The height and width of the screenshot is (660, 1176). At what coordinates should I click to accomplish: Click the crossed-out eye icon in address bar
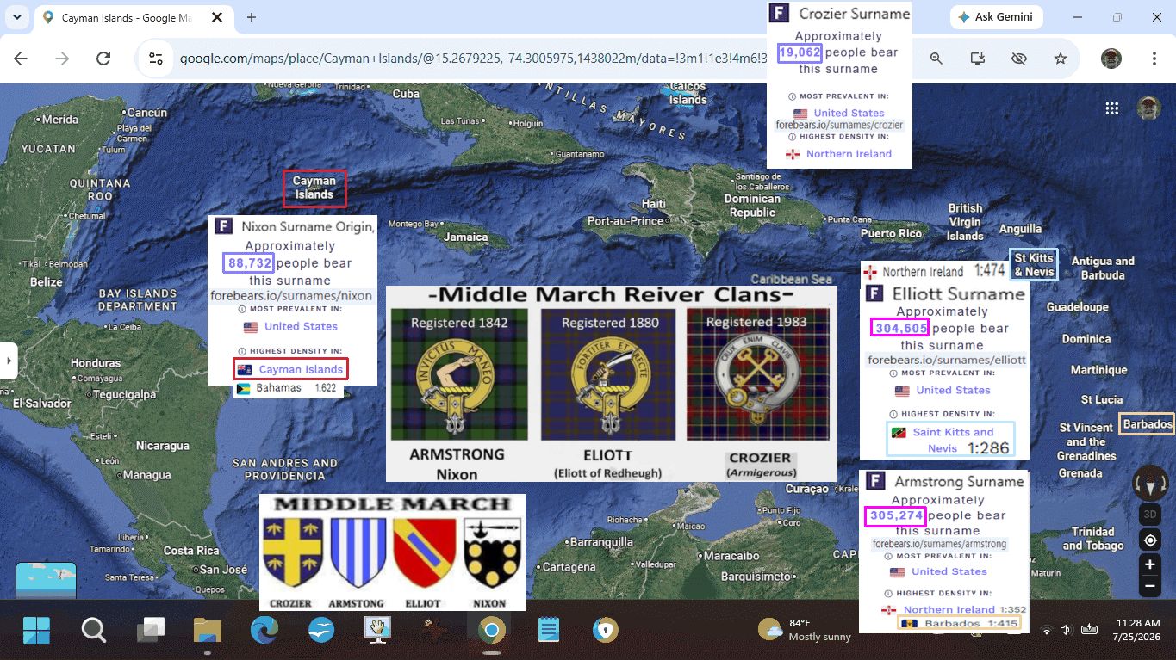1019,59
